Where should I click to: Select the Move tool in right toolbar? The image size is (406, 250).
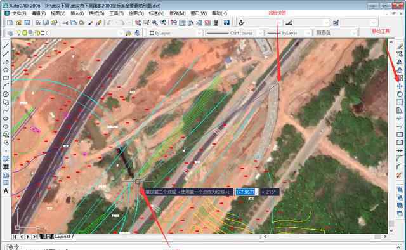pos(400,86)
